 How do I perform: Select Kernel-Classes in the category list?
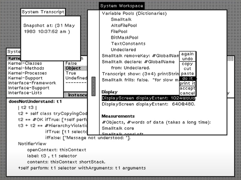click(25, 63)
